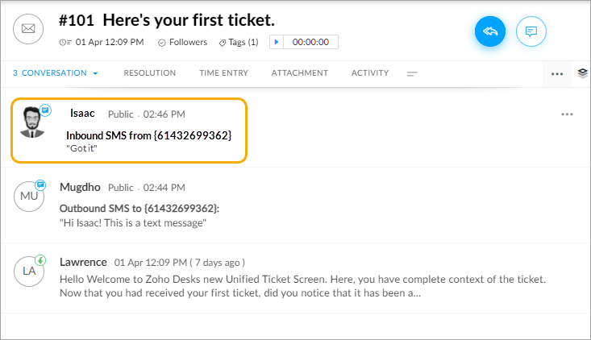Click the email envelope channel icon

coord(28,29)
